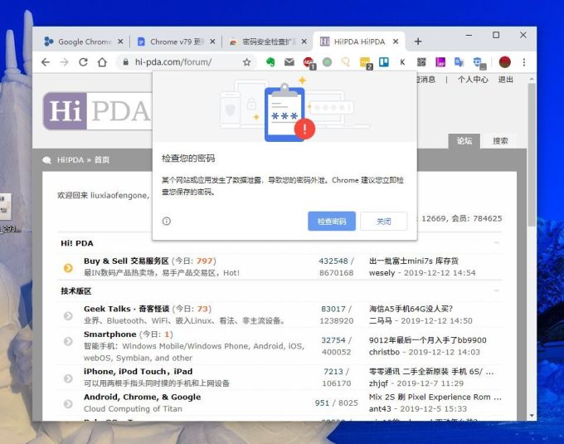The width and height of the screenshot is (564, 444).
Task: Open user wesely profile
Action: [382, 273]
